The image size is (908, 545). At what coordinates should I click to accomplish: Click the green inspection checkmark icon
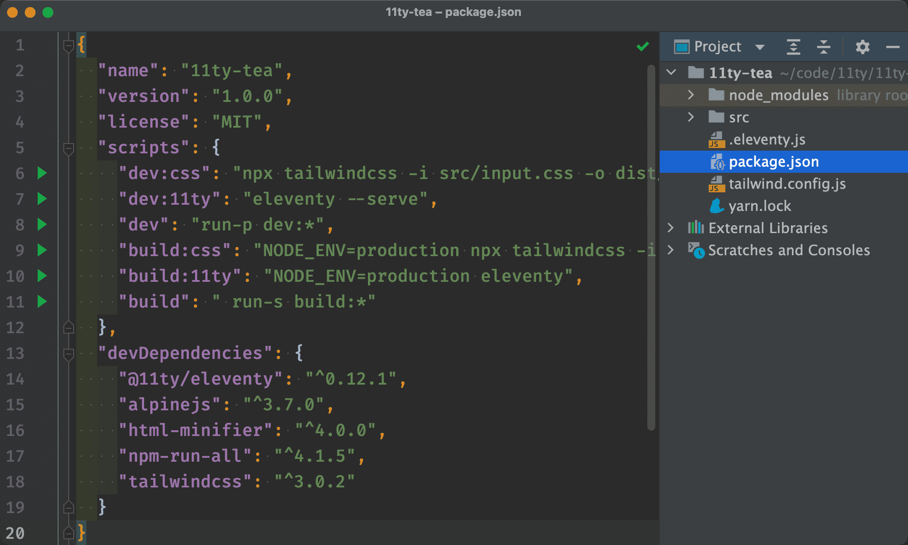pos(642,46)
